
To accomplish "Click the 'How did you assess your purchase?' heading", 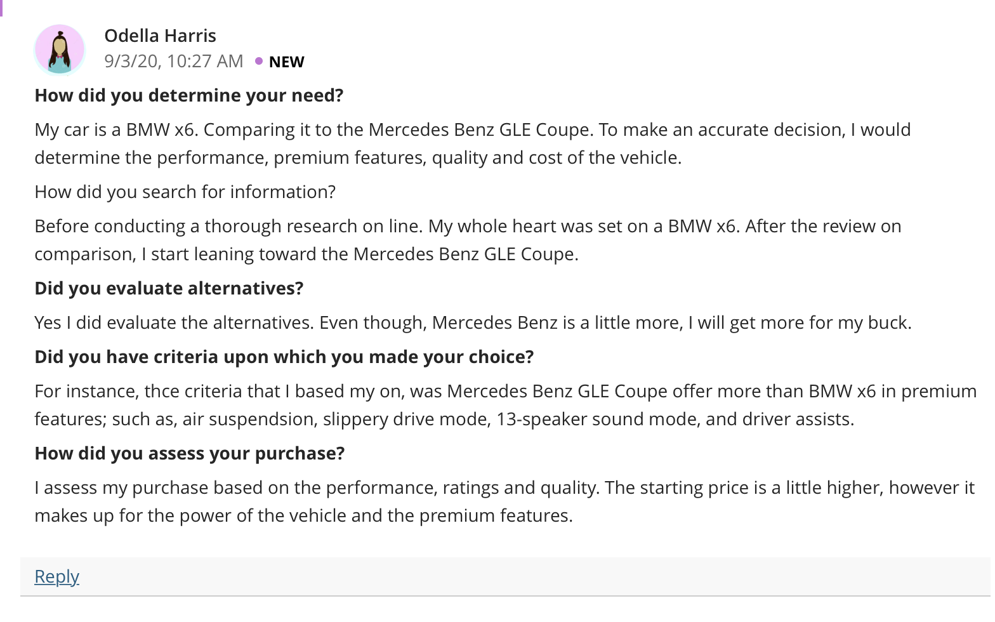I will coord(190,453).
